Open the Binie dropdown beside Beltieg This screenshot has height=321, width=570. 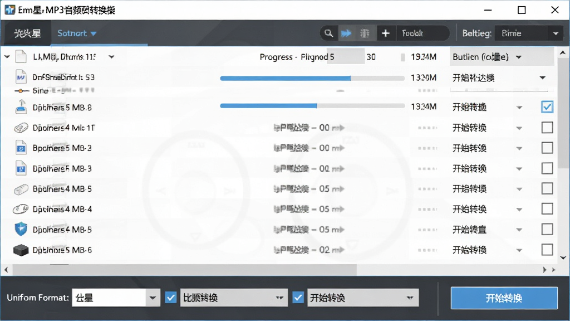[530, 33]
